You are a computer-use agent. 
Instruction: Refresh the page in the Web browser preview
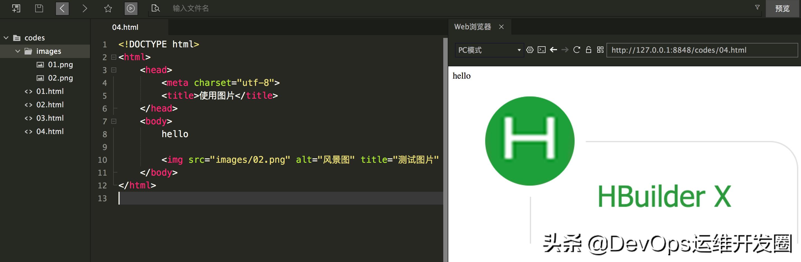tap(577, 50)
